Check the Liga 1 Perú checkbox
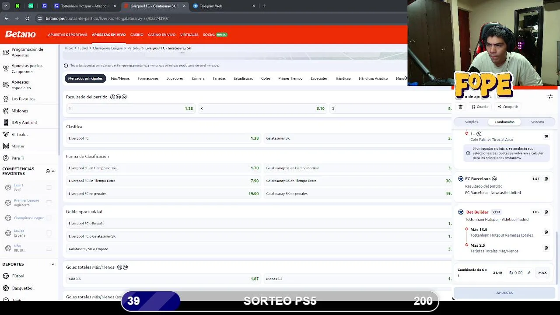The image size is (560, 315). pyautogui.click(x=49, y=188)
